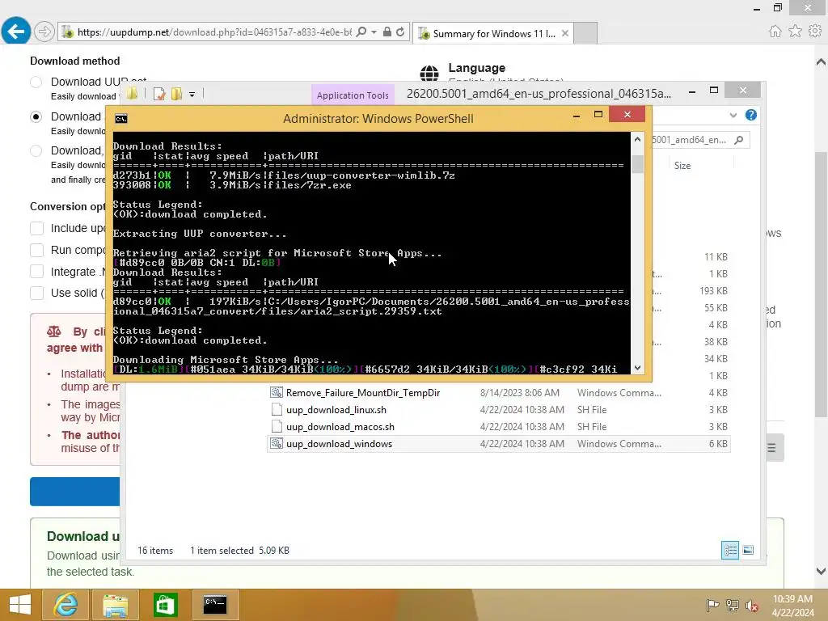This screenshot has width=828, height=621.
Task: Select the Remove_Failure_MountDir_TempDir file
Action: (x=363, y=393)
